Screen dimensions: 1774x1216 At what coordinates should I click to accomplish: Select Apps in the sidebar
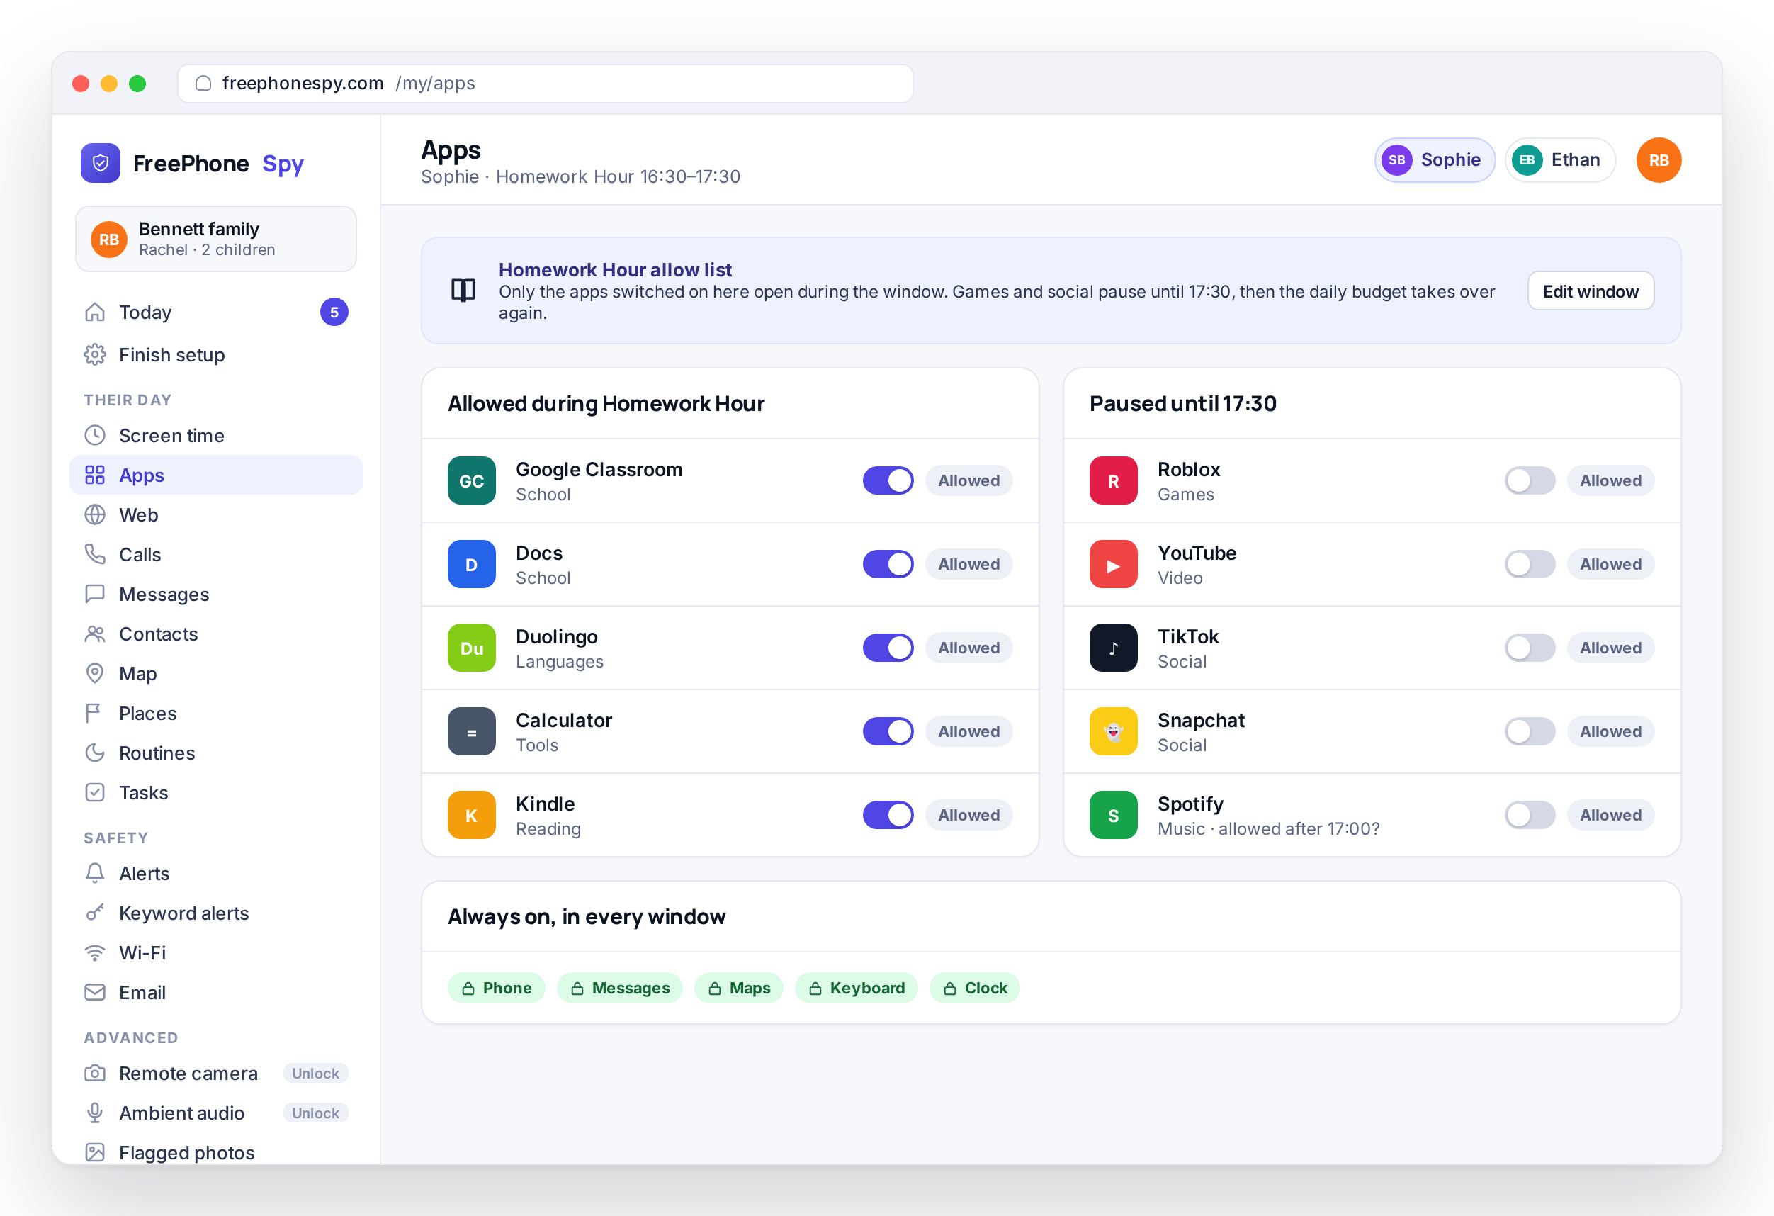(x=216, y=475)
